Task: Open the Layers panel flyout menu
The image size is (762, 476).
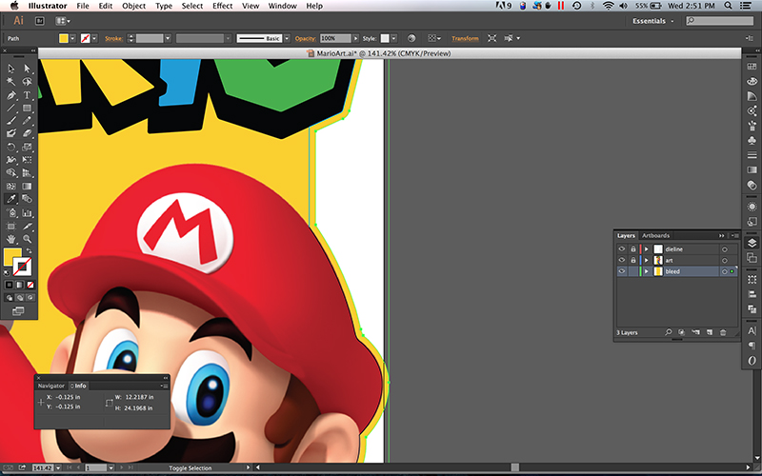Action: click(734, 235)
